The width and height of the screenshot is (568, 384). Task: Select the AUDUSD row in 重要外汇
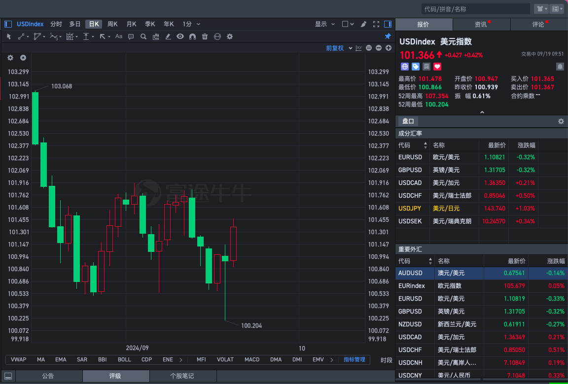[x=481, y=274]
